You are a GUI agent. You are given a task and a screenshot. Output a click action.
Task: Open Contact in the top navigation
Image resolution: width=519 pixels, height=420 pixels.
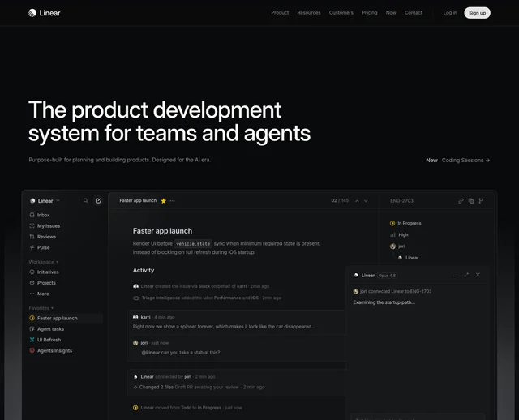(x=414, y=13)
